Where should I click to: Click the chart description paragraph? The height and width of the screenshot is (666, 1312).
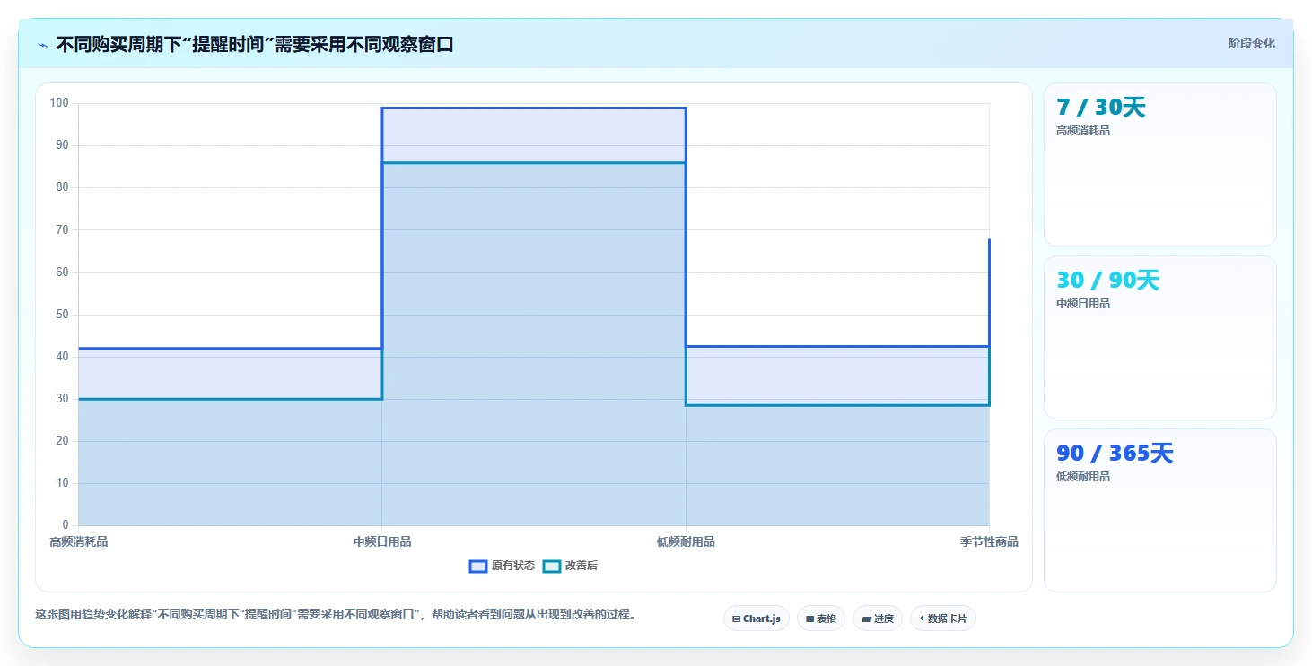336,615
